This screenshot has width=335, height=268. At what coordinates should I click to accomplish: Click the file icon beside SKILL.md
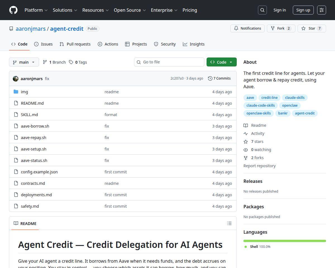pos(16,115)
